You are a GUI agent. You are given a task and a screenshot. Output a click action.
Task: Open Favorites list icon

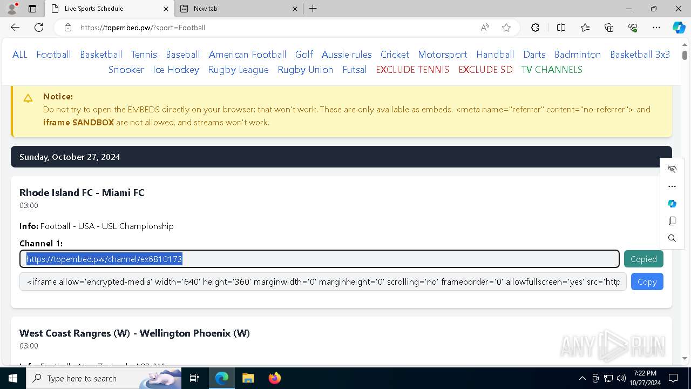click(585, 28)
